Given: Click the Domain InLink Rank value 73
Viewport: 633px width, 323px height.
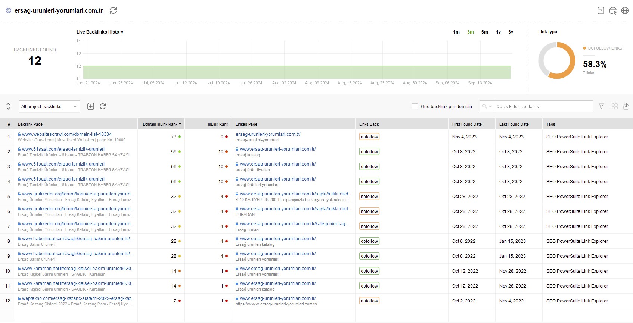Looking at the screenshot, I should tap(174, 137).
